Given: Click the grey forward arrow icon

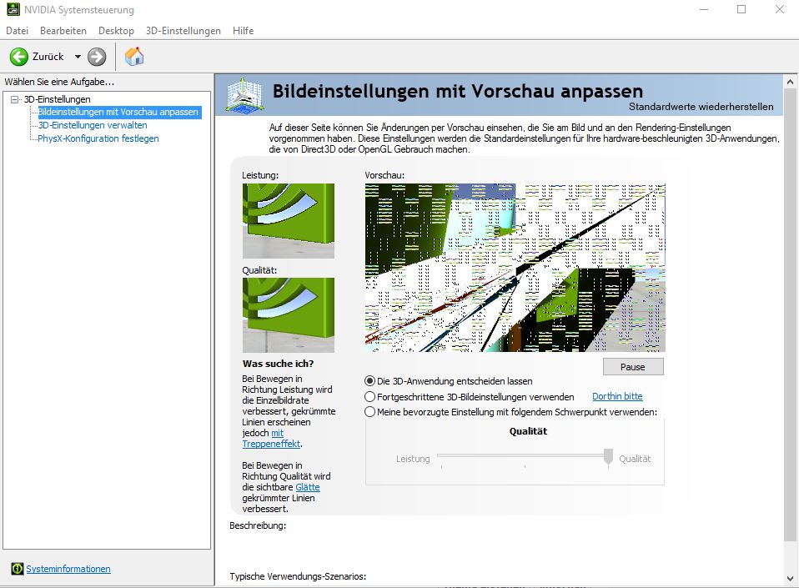Looking at the screenshot, I should pos(97,57).
